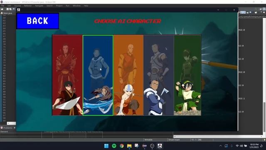Select the Katara character card
Viewport: 266px width, 150px height.
point(98,75)
